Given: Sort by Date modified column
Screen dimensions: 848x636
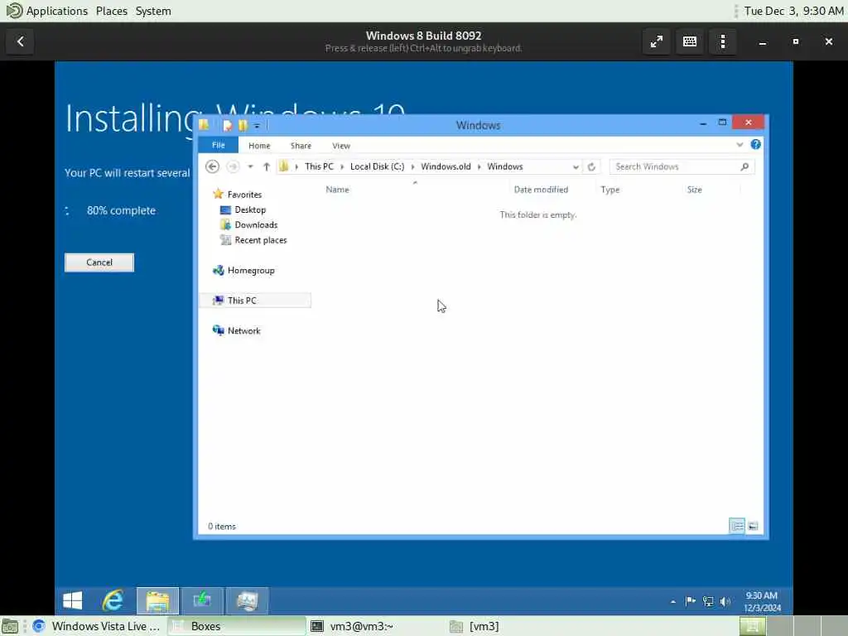Looking at the screenshot, I should point(541,190).
